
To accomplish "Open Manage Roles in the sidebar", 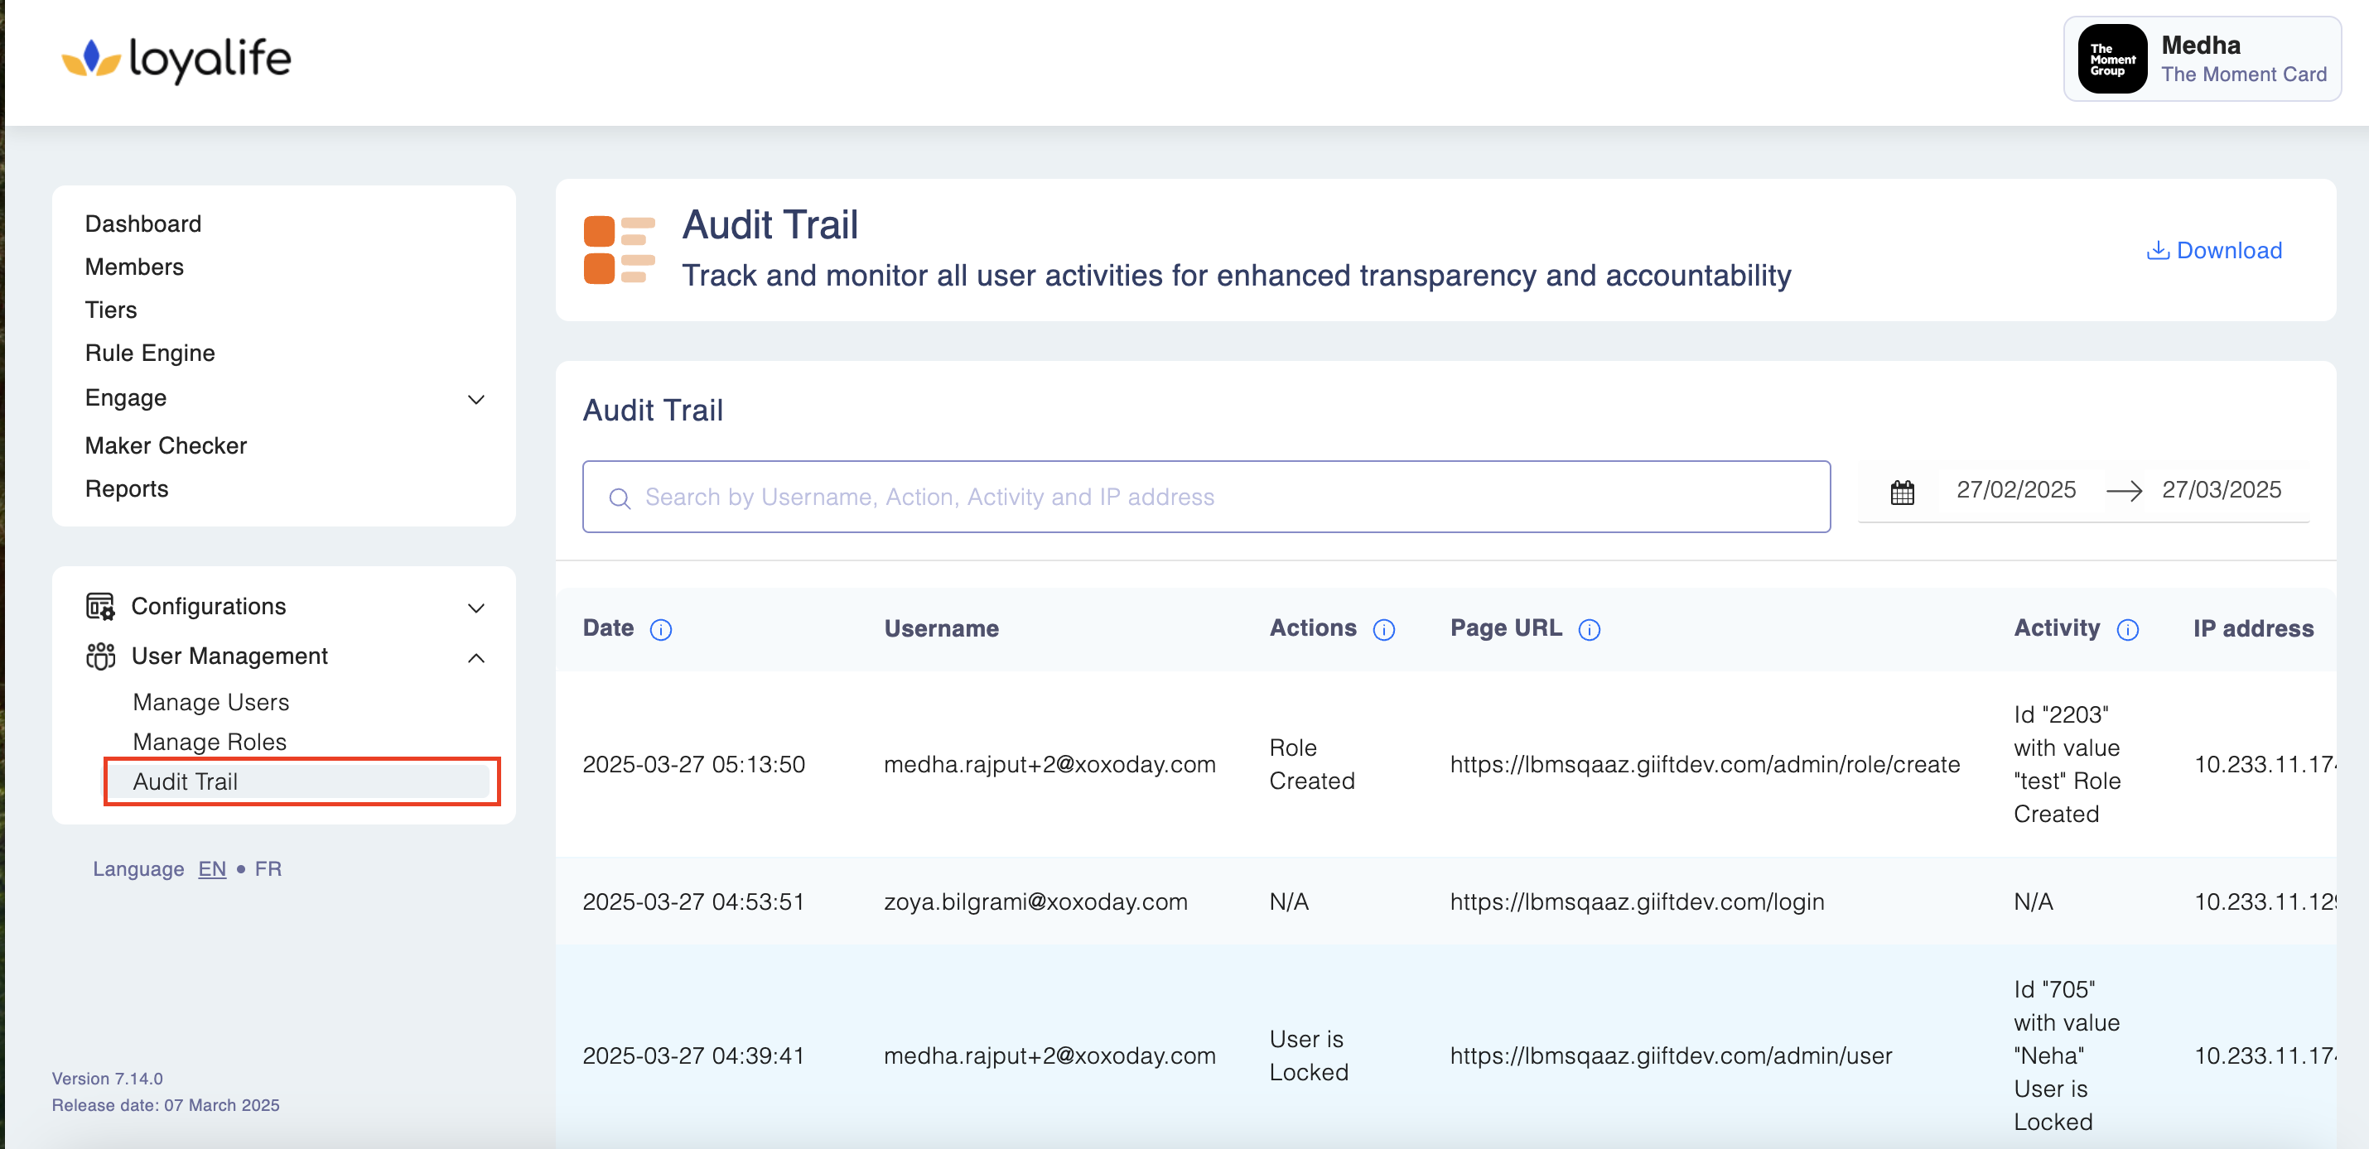I will coord(209,741).
